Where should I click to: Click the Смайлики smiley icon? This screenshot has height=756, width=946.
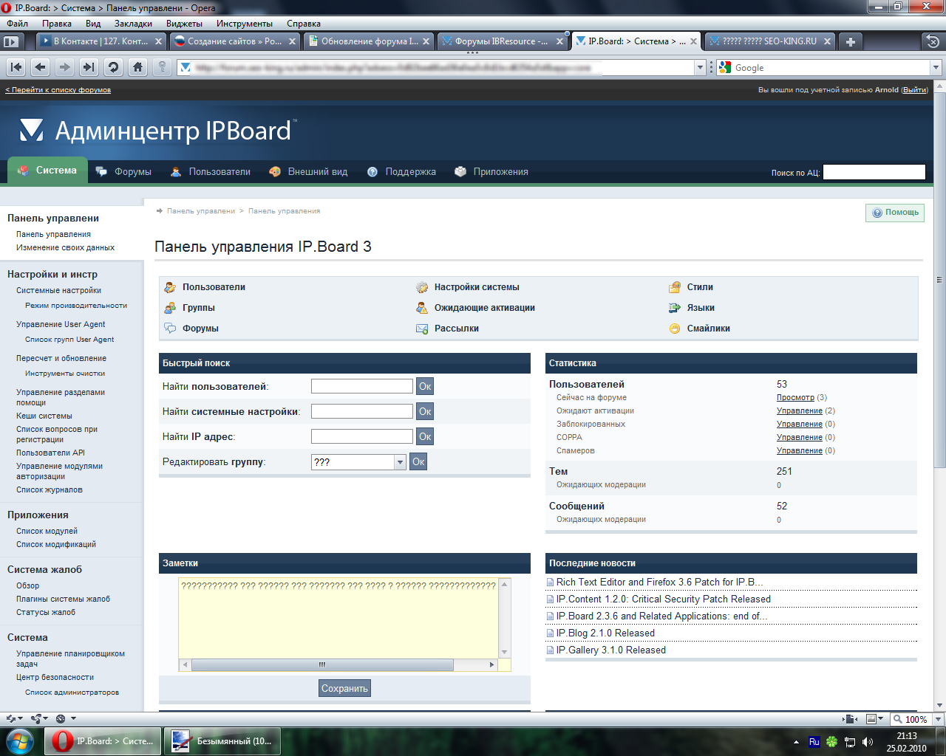point(675,329)
